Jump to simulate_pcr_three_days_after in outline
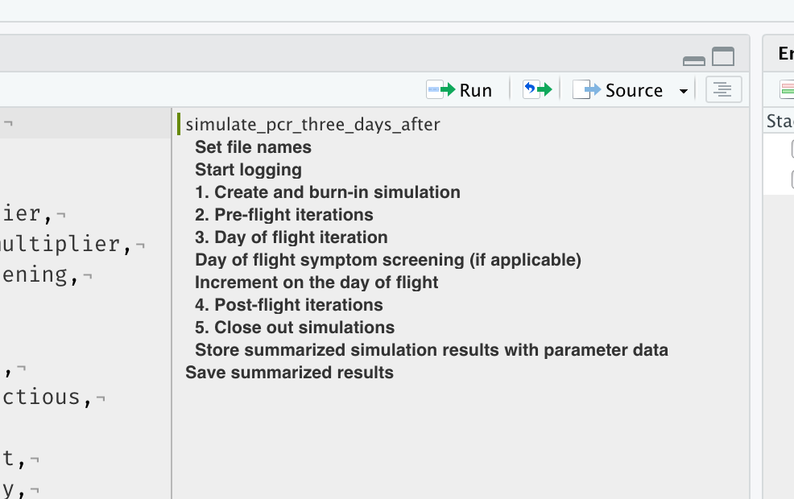 [x=312, y=125]
